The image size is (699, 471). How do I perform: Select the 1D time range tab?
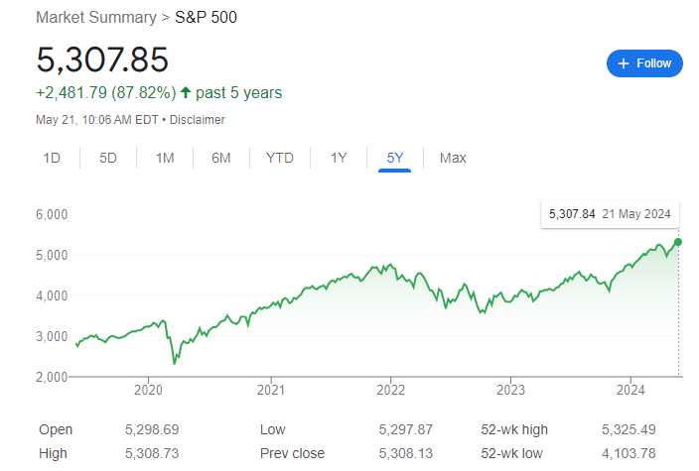click(52, 158)
